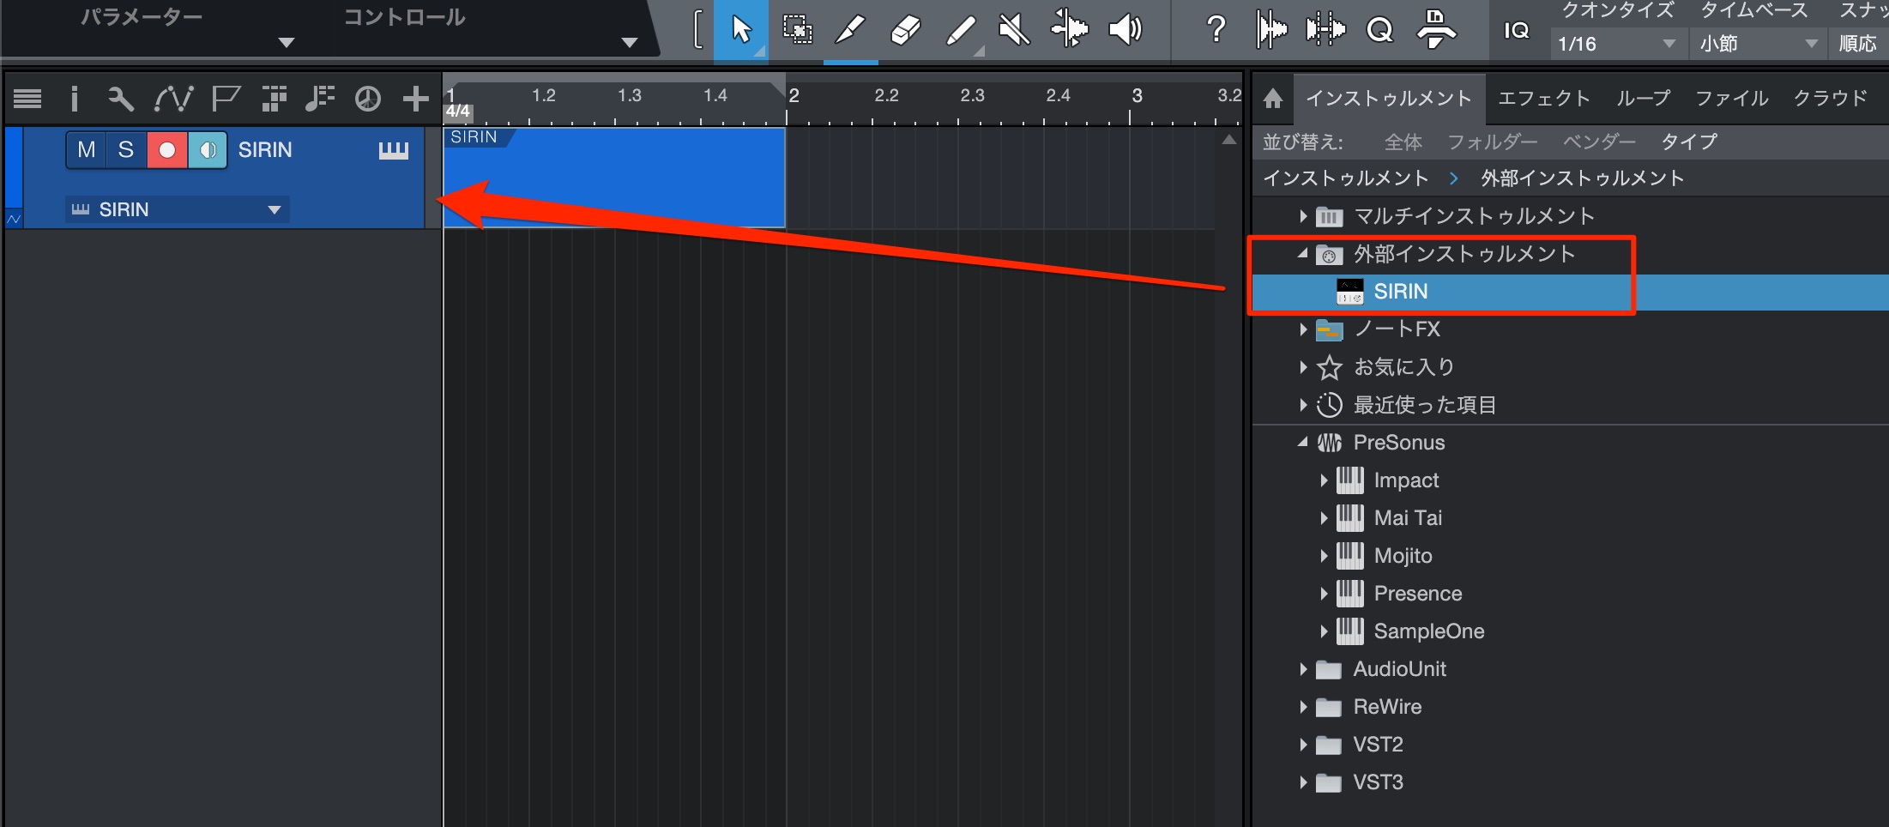Open the timebase 小節 dropdown
Viewport: 1889px width, 827px height.
click(1758, 43)
